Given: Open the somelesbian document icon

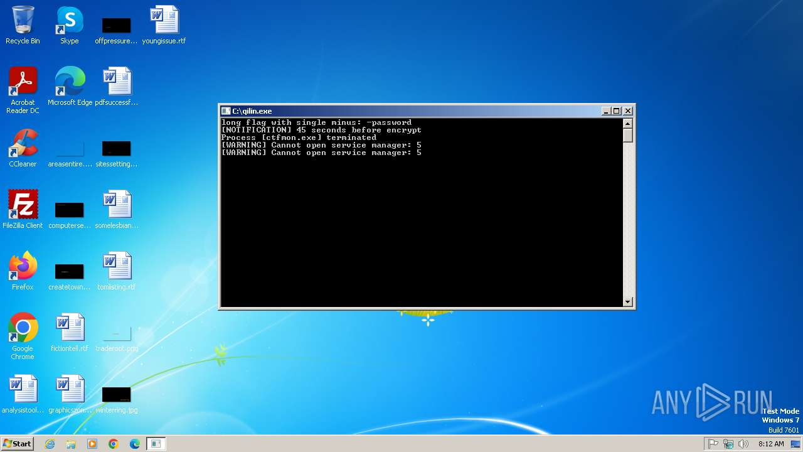Looking at the screenshot, I should point(117,210).
